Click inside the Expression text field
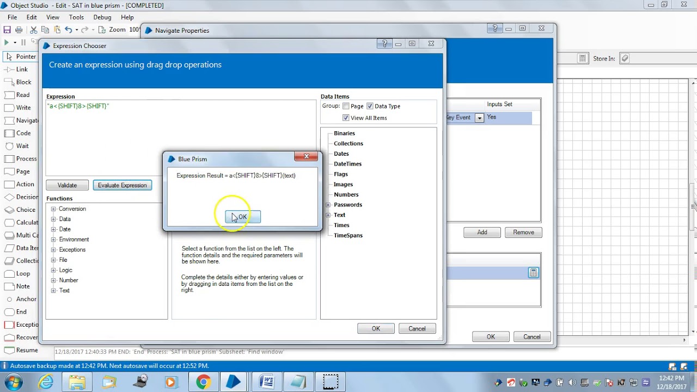The width and height of the screenshot is (697, 392). tap(180, 138)
